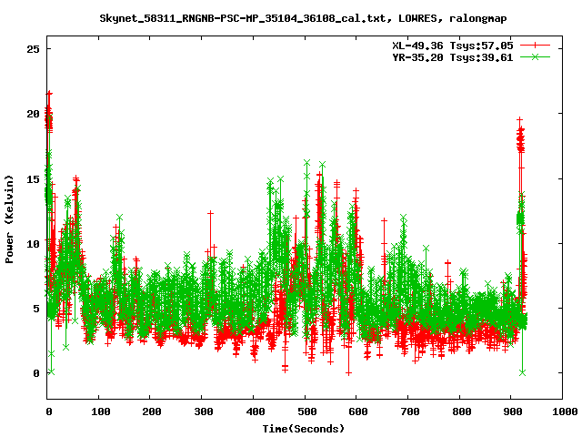This screenshot has width=582, height=437.
Task: Click the x-axis tick label '500'
Action: coord(306,412)
